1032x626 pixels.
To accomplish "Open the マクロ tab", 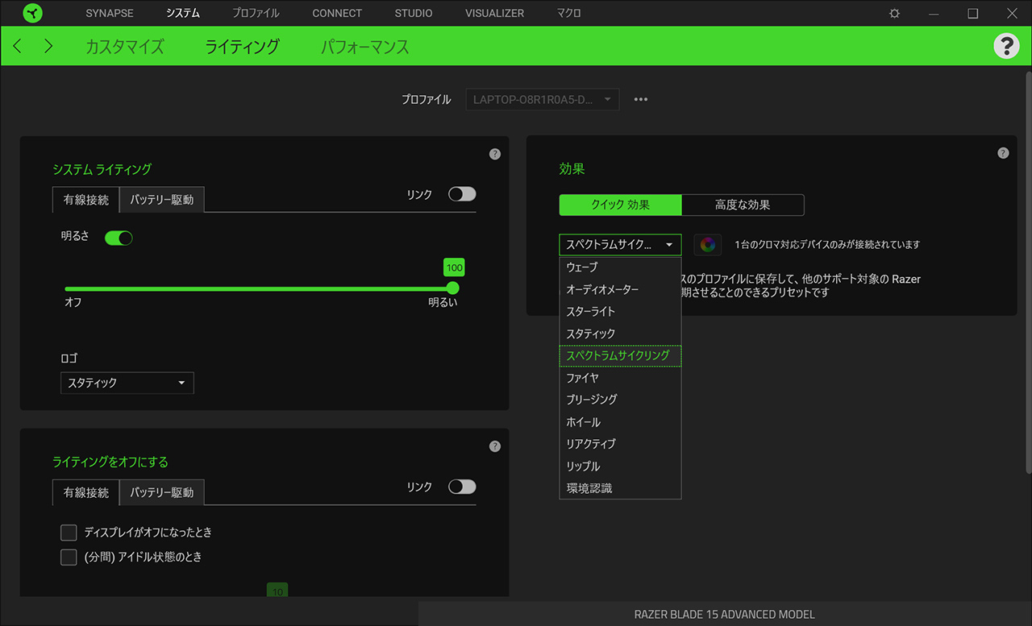I will point(569,14).
